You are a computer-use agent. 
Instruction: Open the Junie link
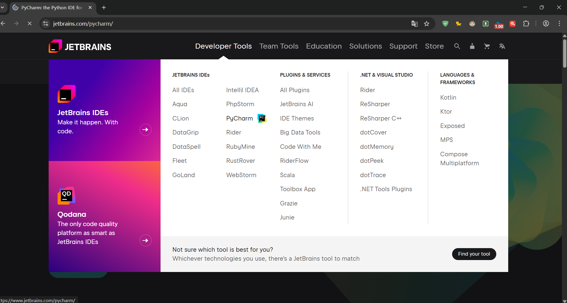point(287,217)
